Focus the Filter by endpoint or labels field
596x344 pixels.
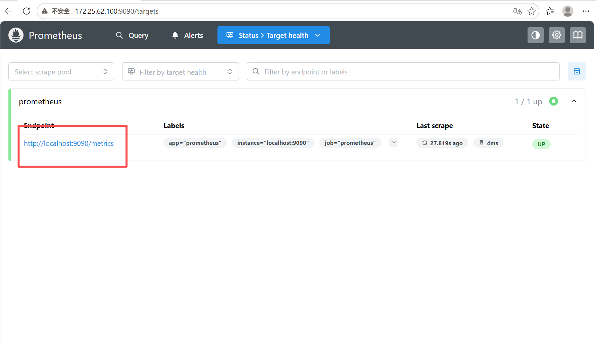403,71
